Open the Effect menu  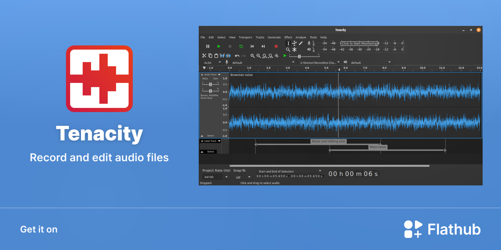click(288, 37)
